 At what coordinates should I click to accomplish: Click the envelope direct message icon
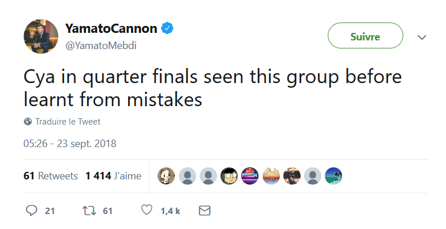(x=204, y=211)
